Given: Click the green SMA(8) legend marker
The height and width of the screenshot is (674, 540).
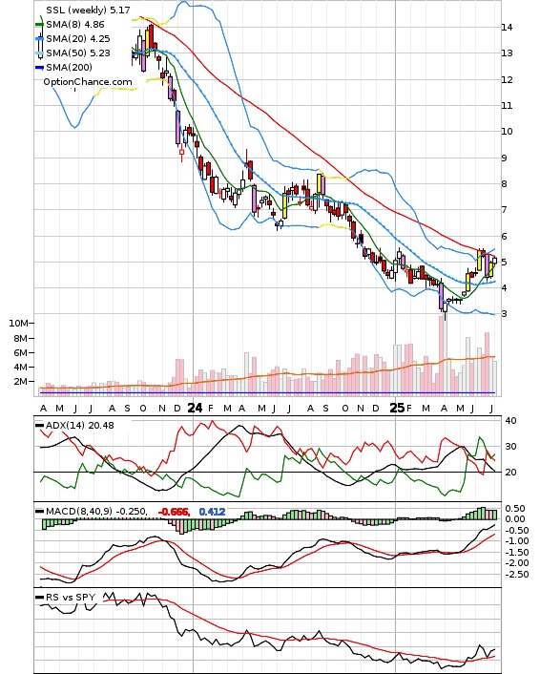Looking at the screenshot, I should tap(39, 25).
